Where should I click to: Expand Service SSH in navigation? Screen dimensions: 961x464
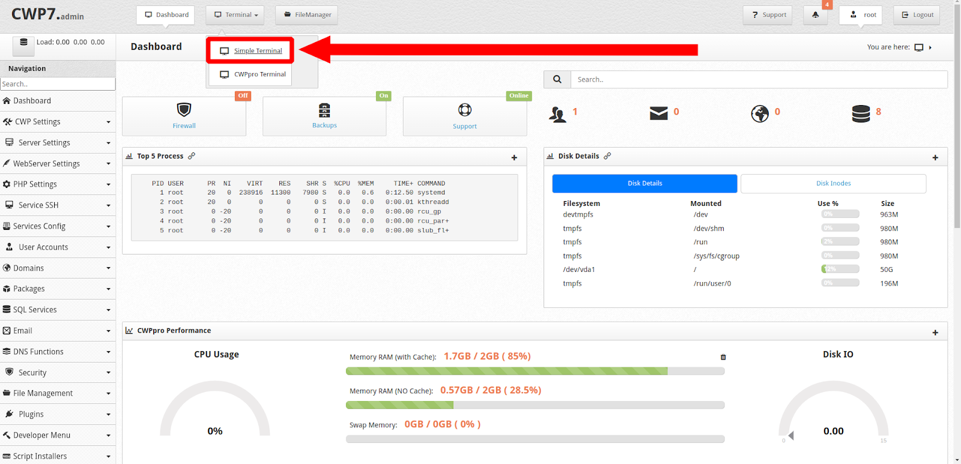pos(58,205)
